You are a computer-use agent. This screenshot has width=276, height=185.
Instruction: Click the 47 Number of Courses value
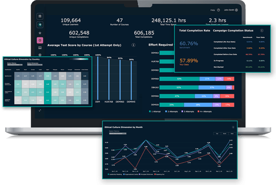tap(120, 20)
